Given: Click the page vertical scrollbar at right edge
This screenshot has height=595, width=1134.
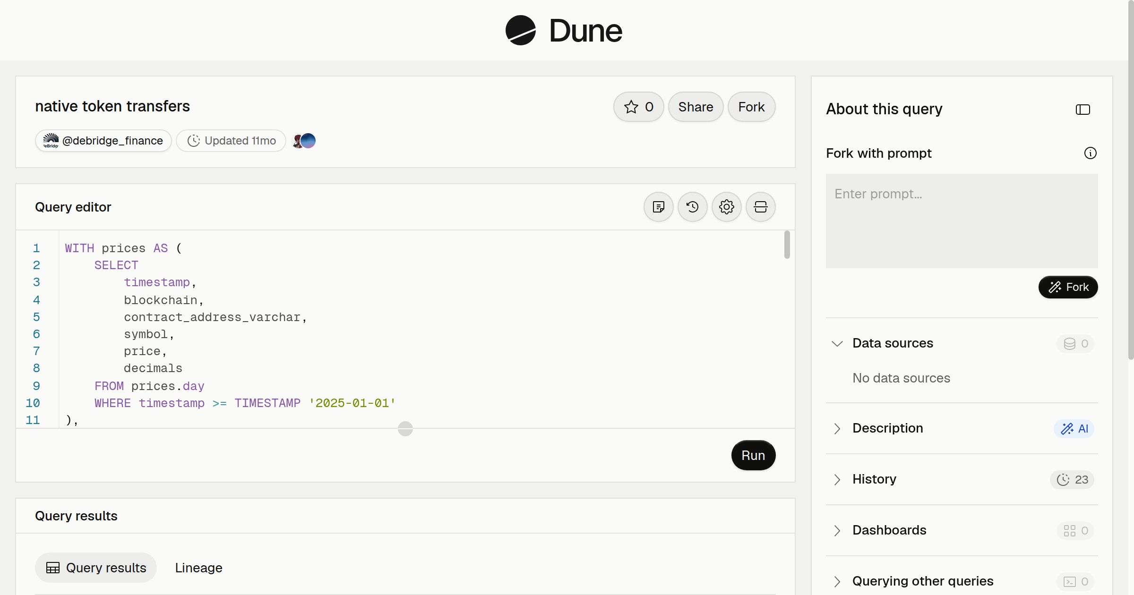Looking at the screenshot, I should click(x=1131, y=179).
